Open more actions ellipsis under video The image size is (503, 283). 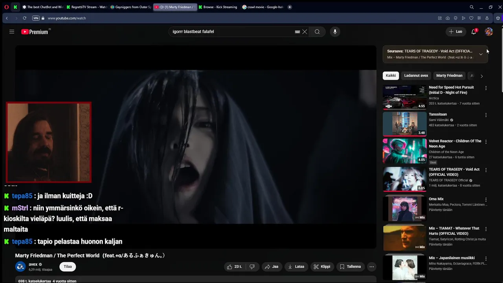pyautogui.click(x=372, y=266)
